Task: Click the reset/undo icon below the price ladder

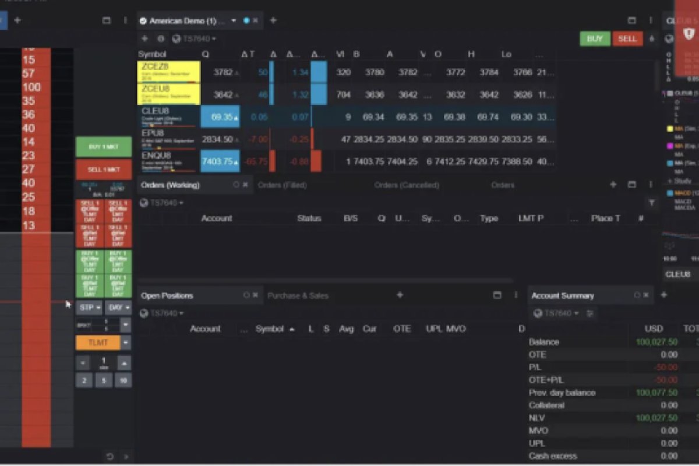Action: [x=110, y=456]
